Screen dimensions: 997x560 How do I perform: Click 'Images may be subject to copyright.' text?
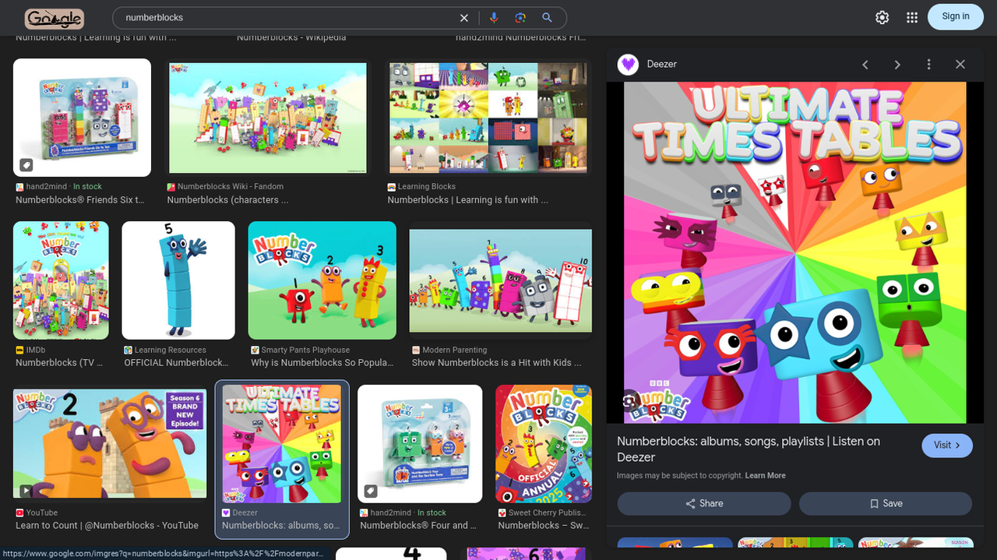coord(680,476)
